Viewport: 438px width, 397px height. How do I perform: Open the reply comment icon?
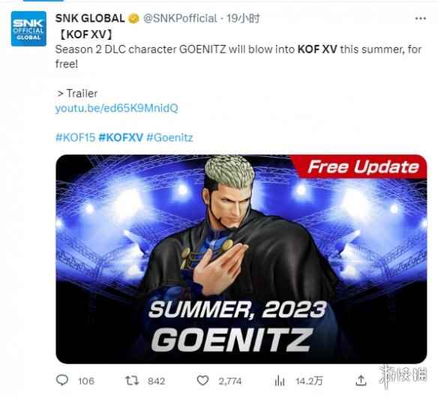point(62,380)
